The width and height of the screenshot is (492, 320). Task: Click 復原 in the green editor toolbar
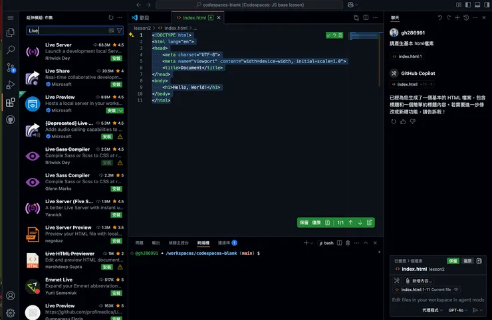316,222
